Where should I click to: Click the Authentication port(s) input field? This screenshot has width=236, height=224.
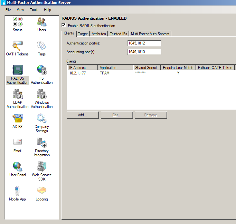point(144,43)
